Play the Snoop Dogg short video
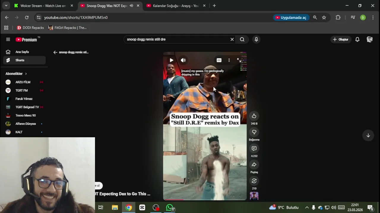This screenshot has width=380, height=213. [171, 60]
